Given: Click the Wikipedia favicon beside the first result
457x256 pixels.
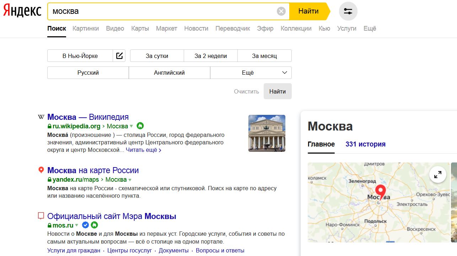Looking at the screenshot, I should 41,117.
